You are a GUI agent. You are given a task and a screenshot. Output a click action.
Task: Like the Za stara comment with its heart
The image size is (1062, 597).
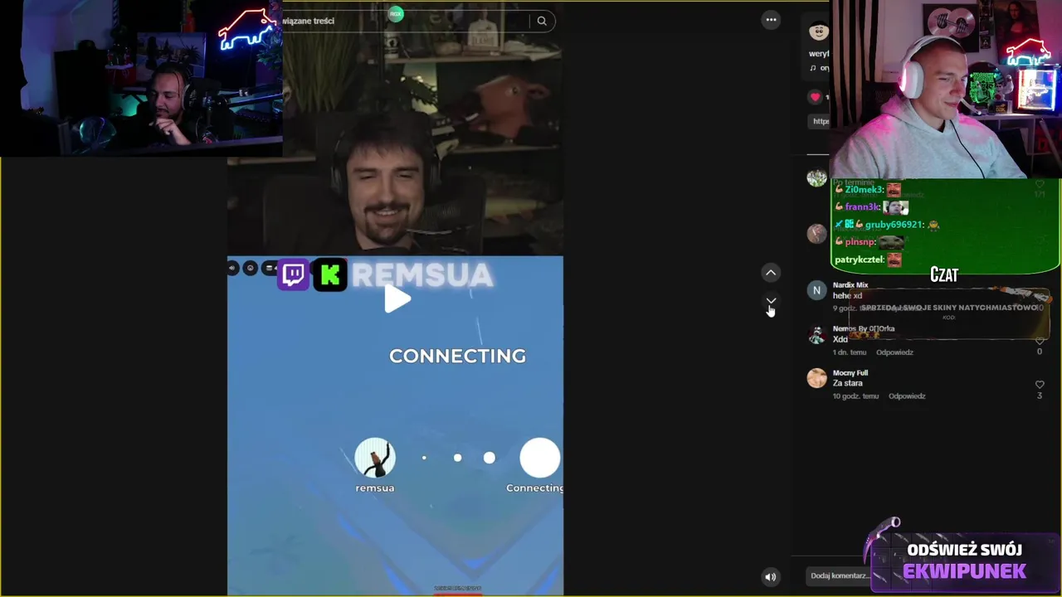1040,385
